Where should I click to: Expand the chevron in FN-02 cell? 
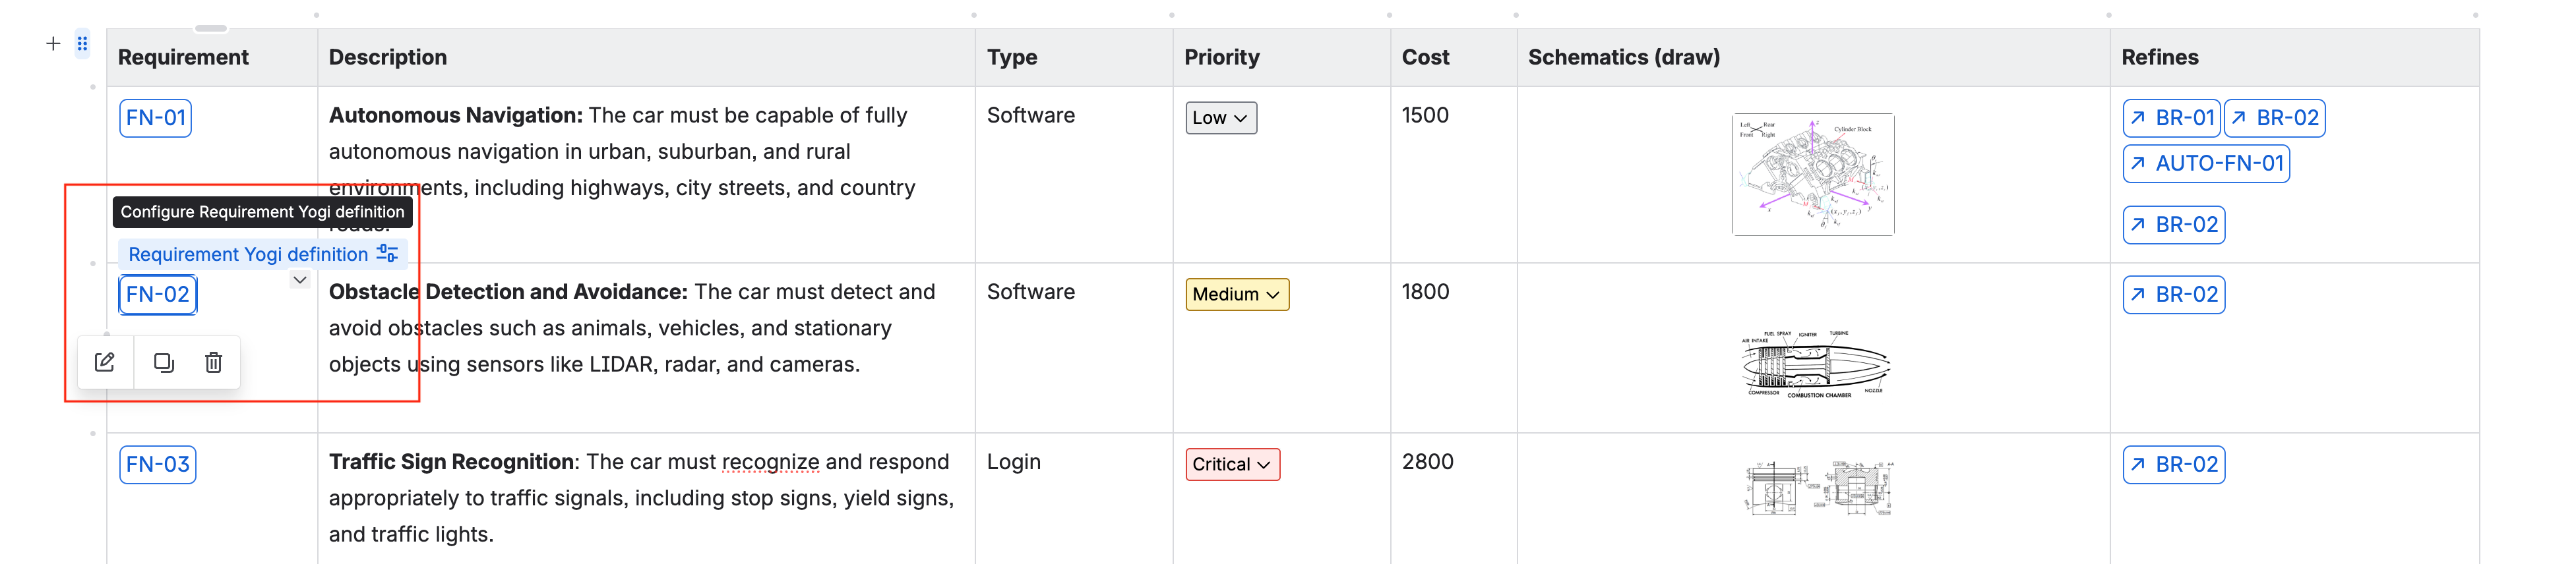tap(299, 279)
